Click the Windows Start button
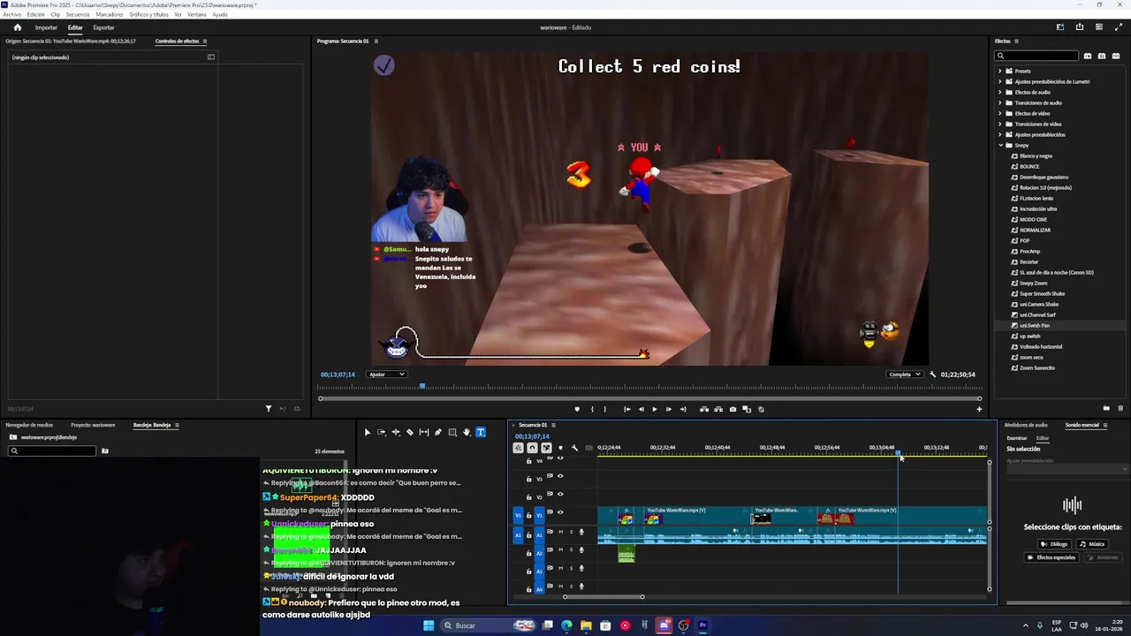This screenshot has height=636, width=1131. pyautogui.click(x=429, y=625)
